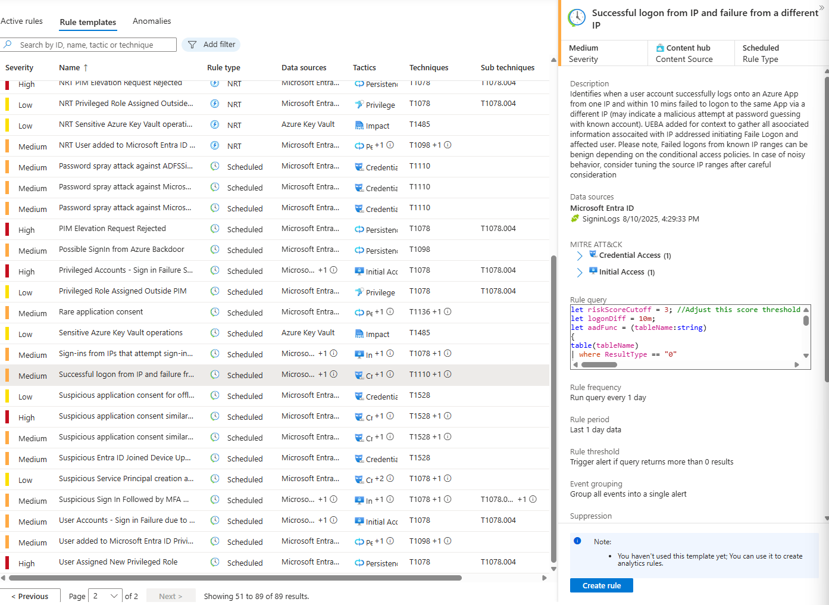Select row Sign-ins from IPs that attempt sign-in...
This screenshot has width=829, height=605.
click(x=274, y=354)
